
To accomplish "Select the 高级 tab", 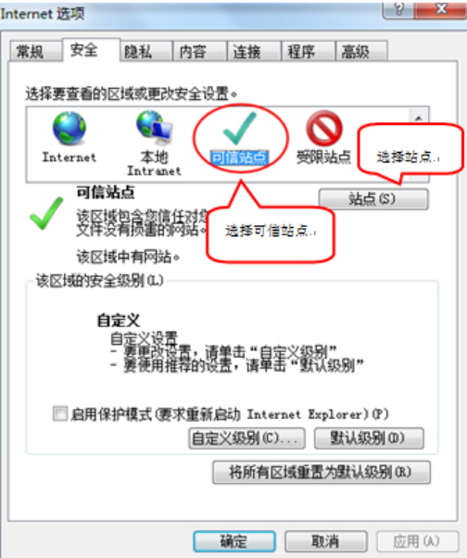I will (x=361, y=52).
